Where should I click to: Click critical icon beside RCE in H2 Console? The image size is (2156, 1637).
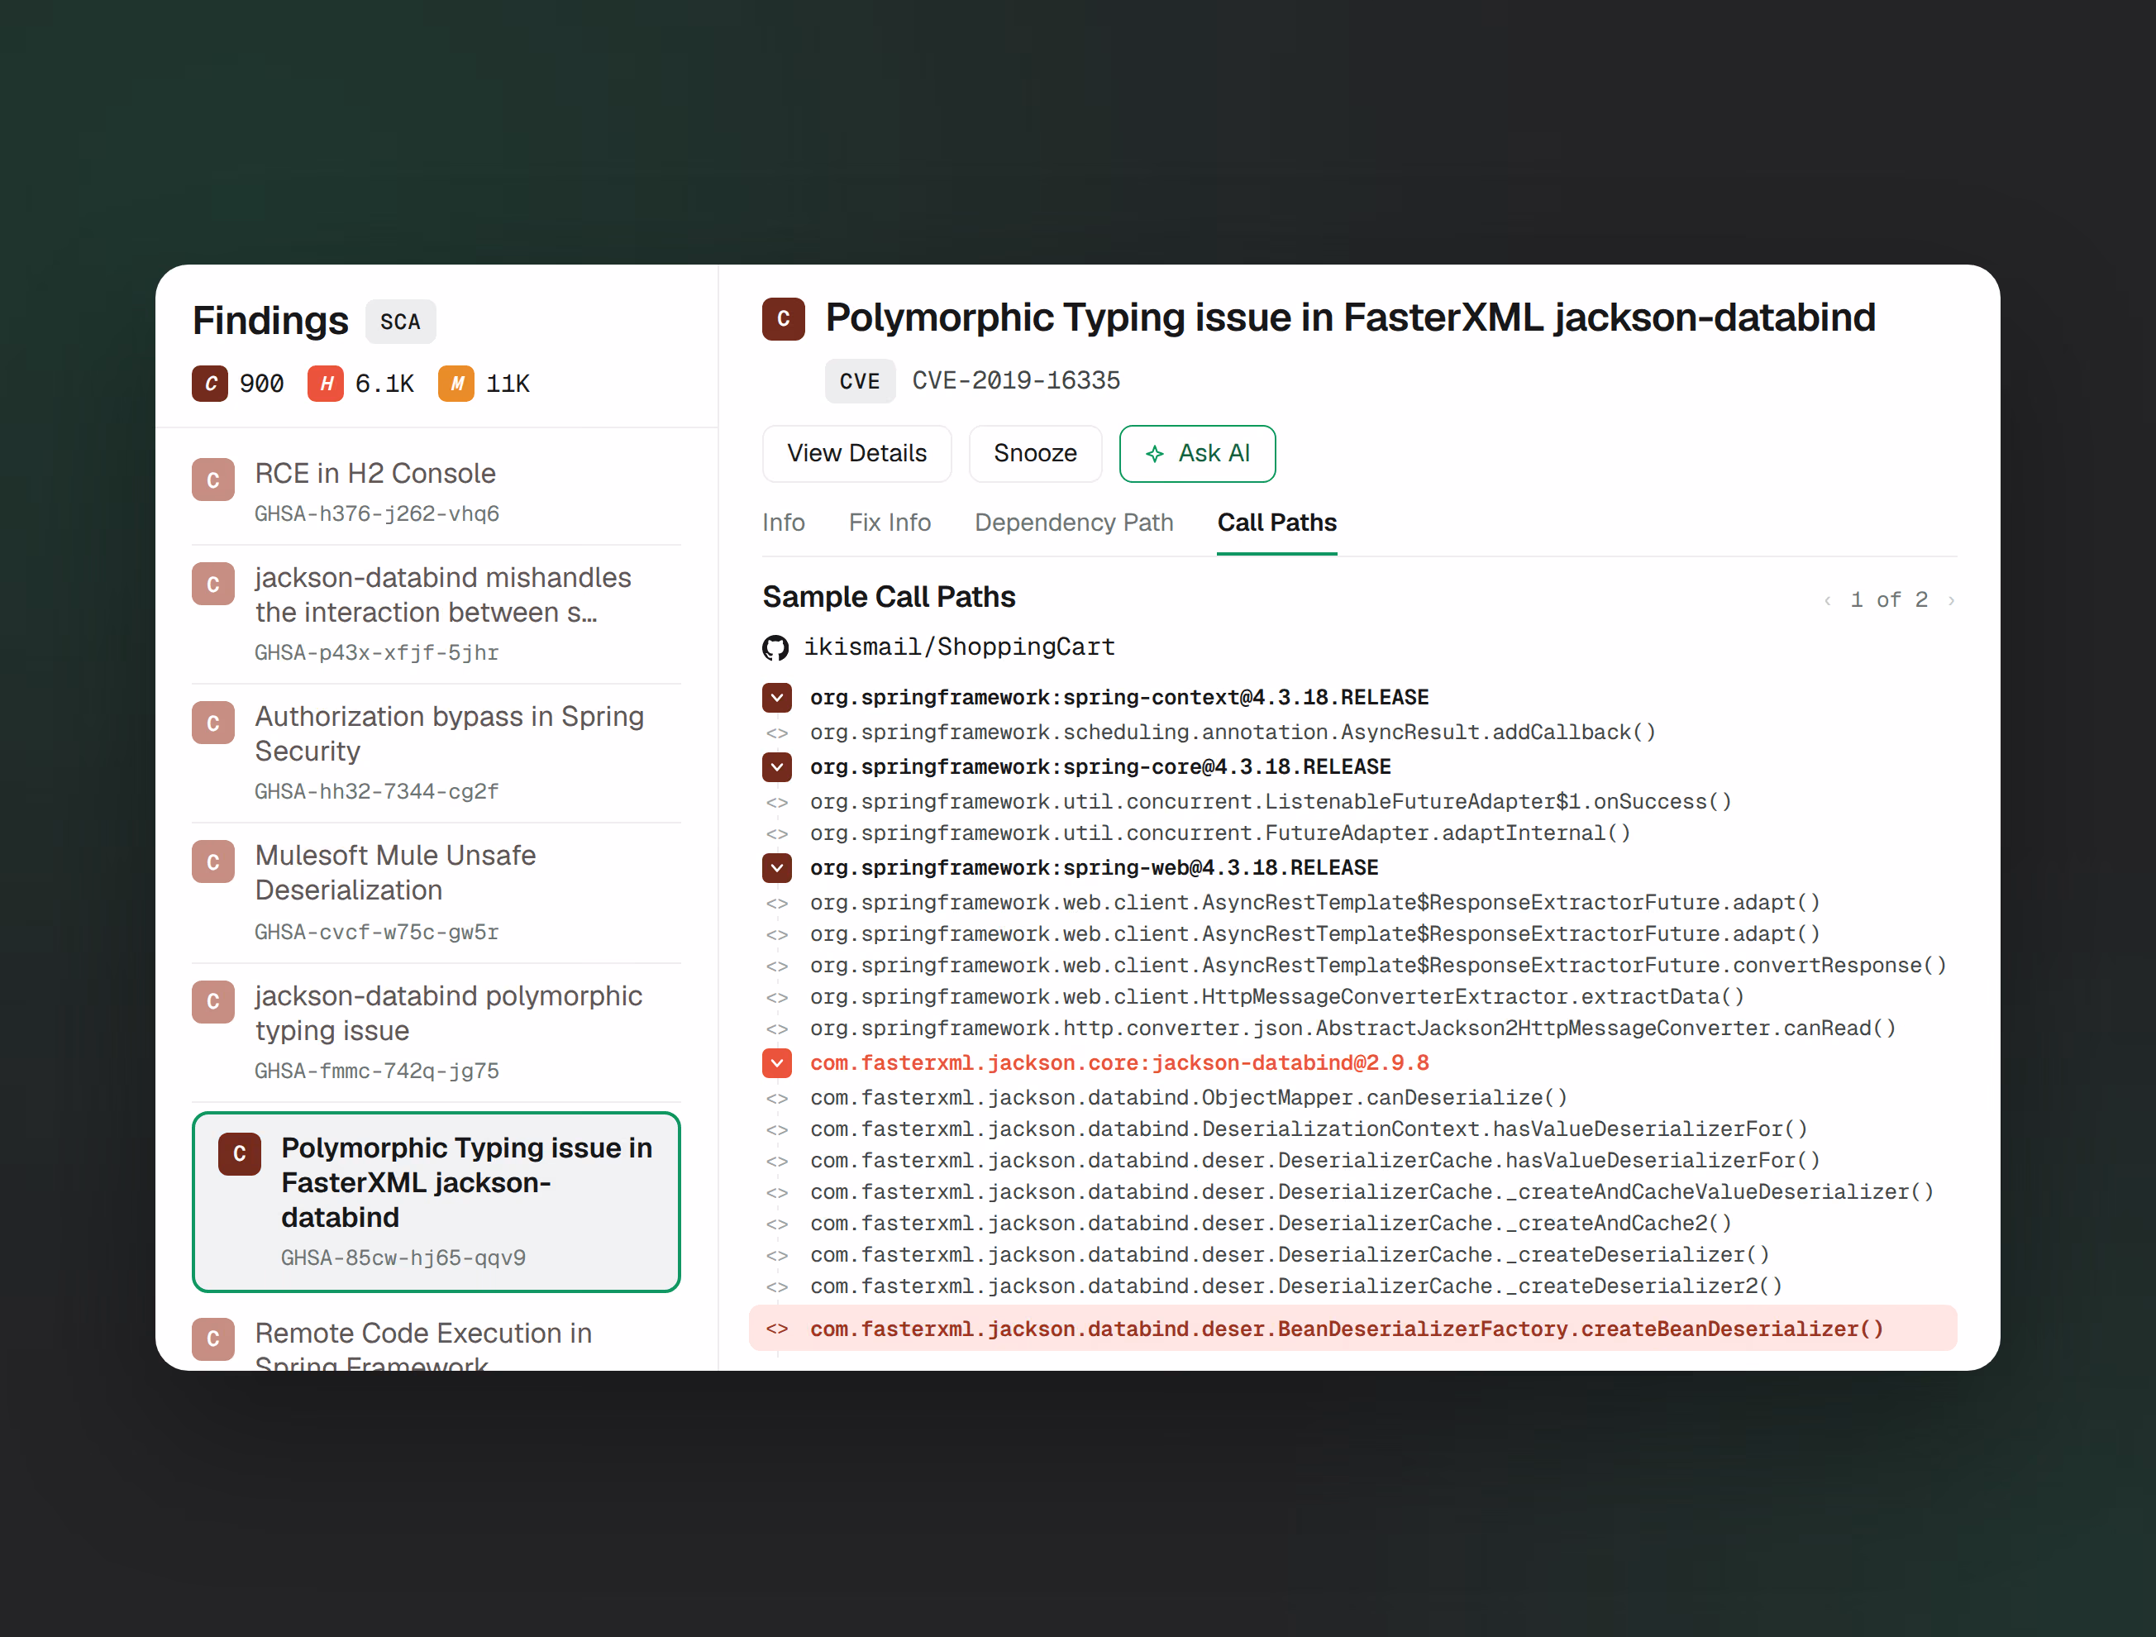point(213,480)
